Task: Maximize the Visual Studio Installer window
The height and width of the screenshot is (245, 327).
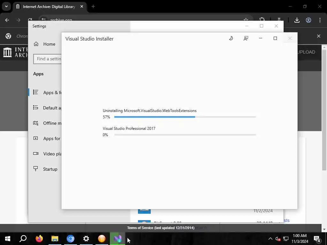Action: click(275, 38)
